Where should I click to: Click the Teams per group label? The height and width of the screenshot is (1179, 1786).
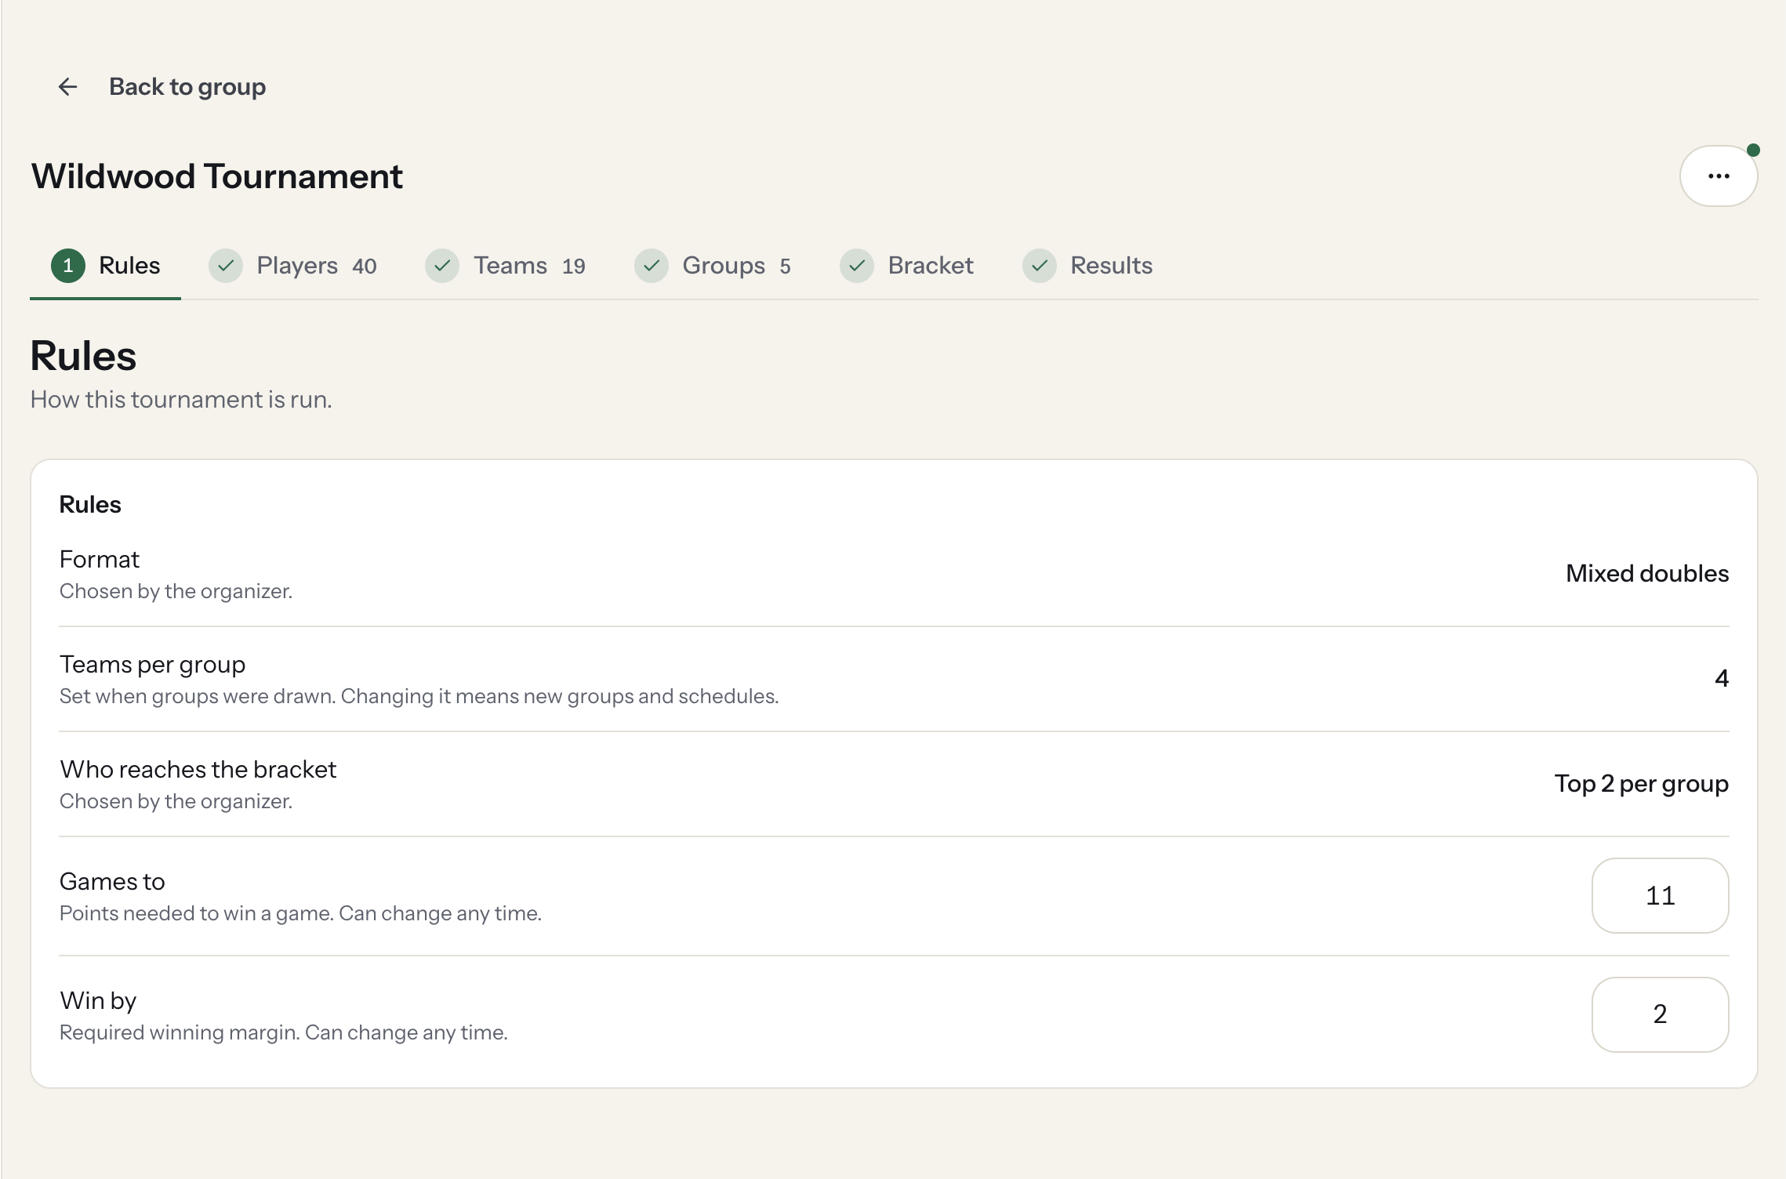[153, 665]
